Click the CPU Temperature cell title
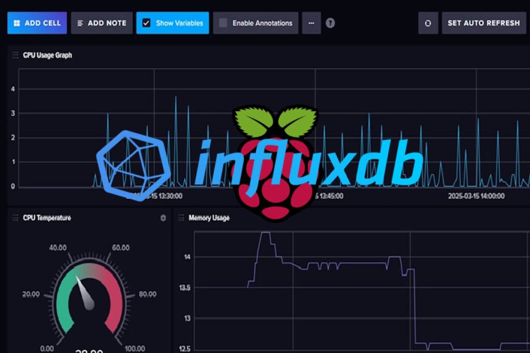 coord(47,218)
